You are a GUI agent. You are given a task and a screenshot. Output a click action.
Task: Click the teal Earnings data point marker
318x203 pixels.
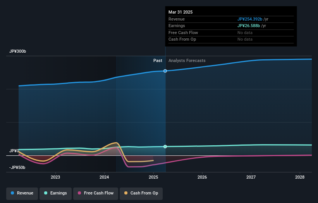165,146
